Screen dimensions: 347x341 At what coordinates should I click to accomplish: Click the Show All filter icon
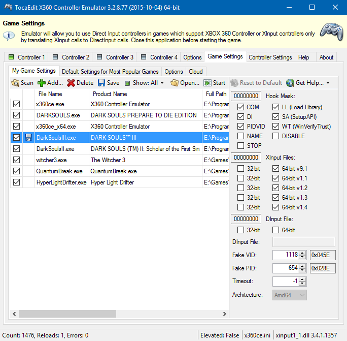coord(127,83)
